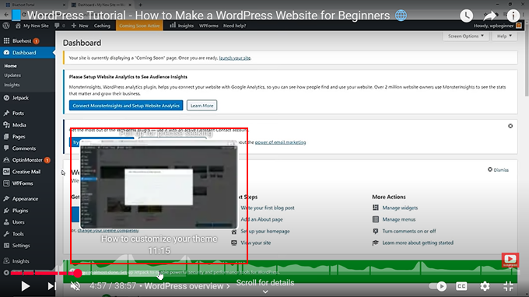Image resolution: width=529 pixels, height=297 pixels.
Task: Click Add an About page link
Action: [262, 219]
